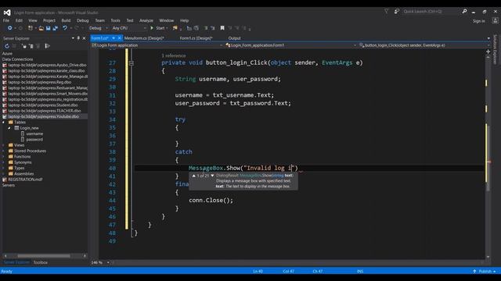
Task: Save the current file with Save icon
Action: pos(49,28)
